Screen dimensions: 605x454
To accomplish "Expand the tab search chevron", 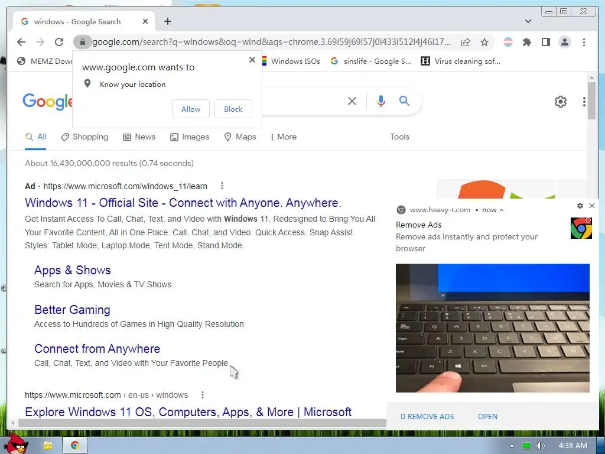I will [x=528, y=22].
